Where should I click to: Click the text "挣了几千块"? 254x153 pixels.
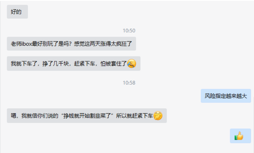pyautogui.click(x=56, y=64)
